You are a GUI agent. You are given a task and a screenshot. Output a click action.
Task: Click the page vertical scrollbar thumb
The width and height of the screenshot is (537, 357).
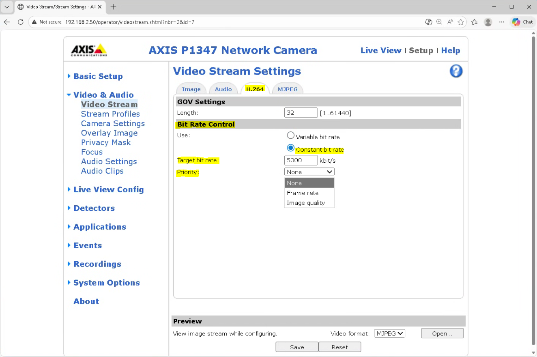[533, 191]
